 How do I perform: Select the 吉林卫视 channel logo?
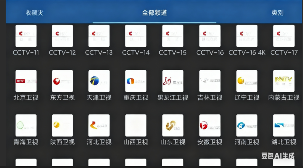(210, 81)
